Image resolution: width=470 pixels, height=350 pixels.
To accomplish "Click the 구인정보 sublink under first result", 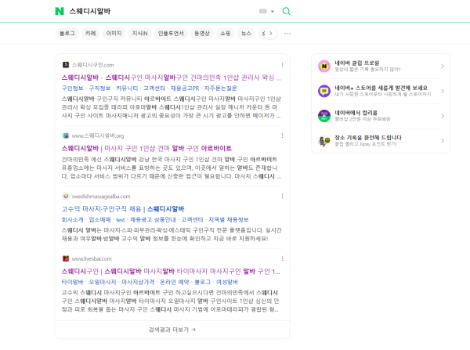I will point(72,88).
